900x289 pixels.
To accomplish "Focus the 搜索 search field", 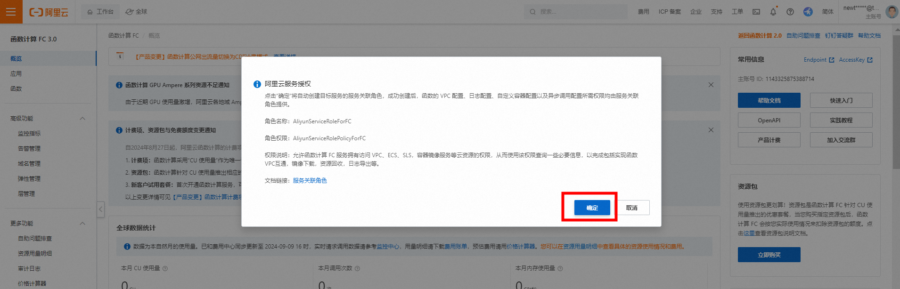I will coord(576,12).
